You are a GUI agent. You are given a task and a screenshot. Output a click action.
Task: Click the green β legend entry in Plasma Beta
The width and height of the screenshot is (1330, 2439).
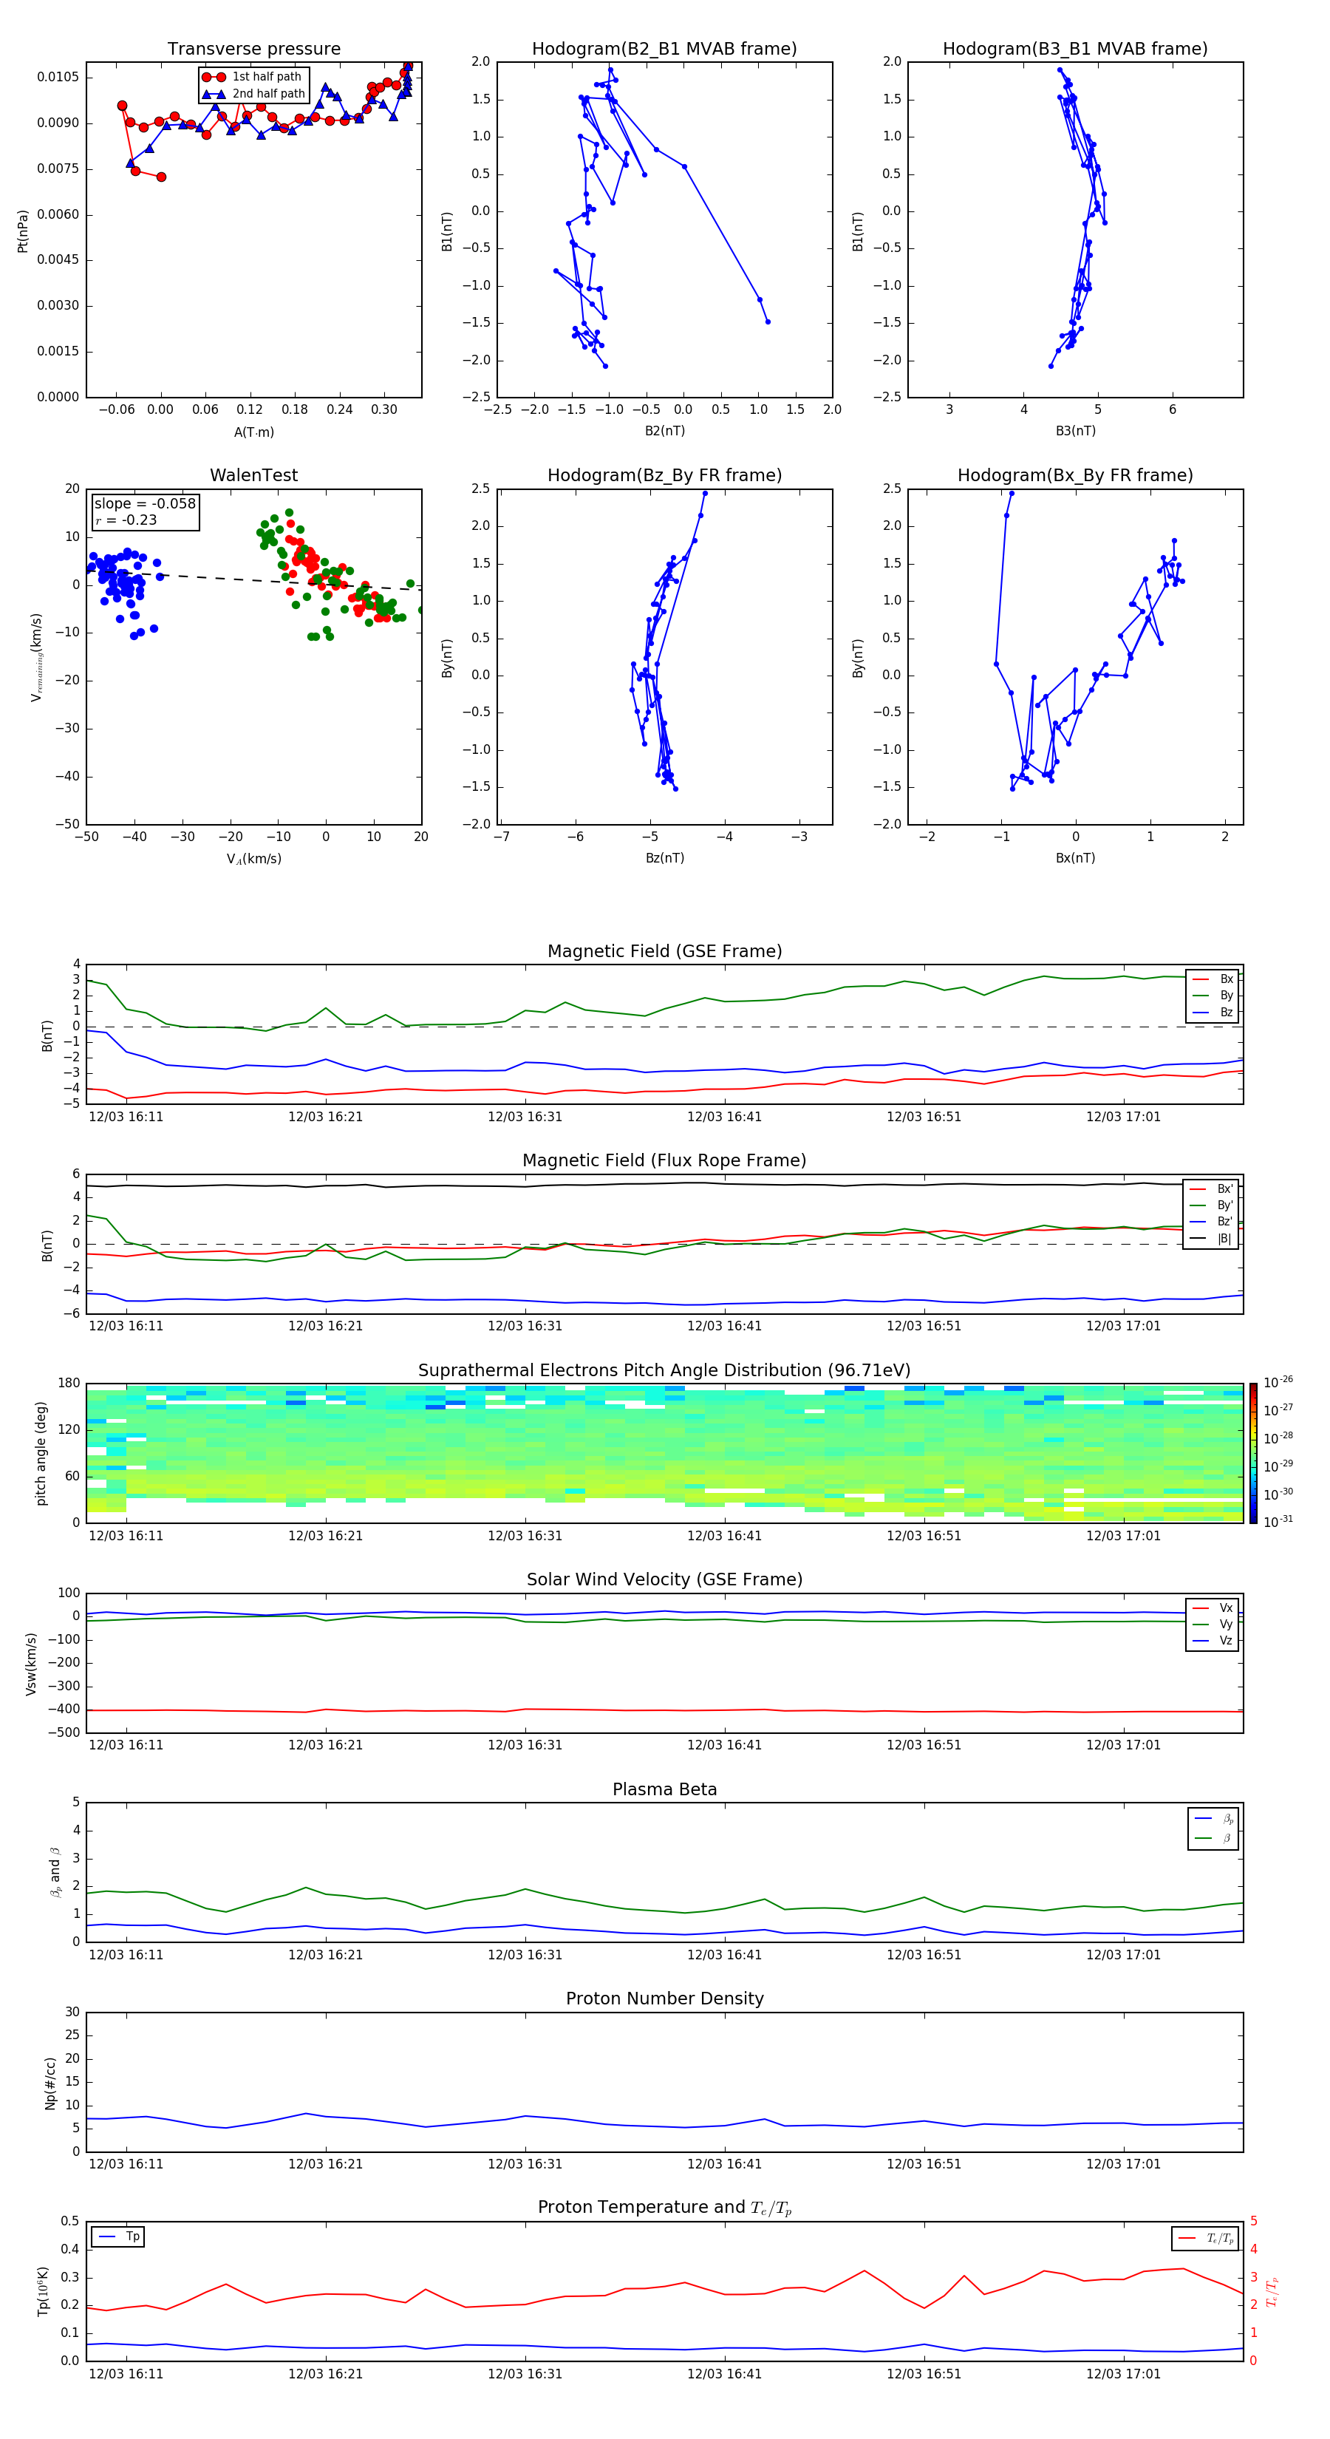click(1213, 1838)
